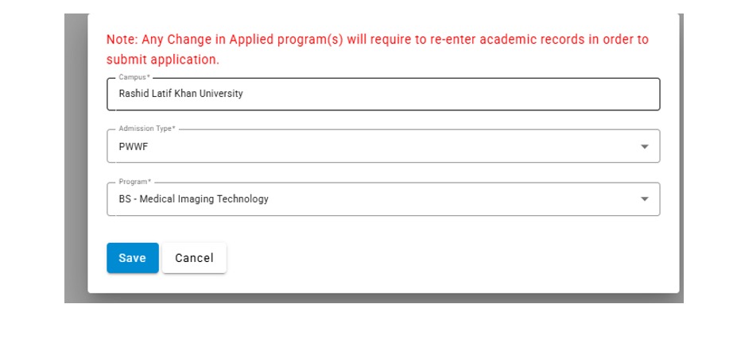The width and height of the screenshot is (737, 358).
Task: Click empty area inside Program field
Action: pos(452,199)
